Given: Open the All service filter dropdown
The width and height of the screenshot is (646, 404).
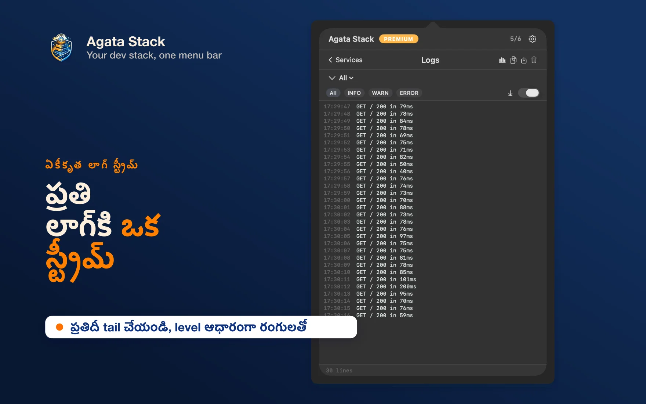Looking at the screenshot, I should coord(346,78).
